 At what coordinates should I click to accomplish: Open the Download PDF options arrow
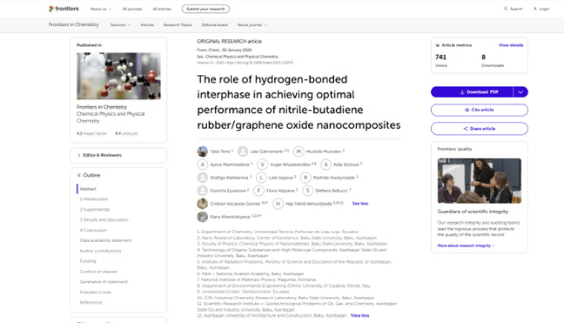520,92
